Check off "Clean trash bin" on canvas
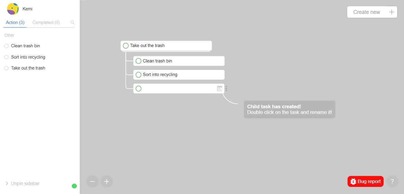 (x=138, y=61)
